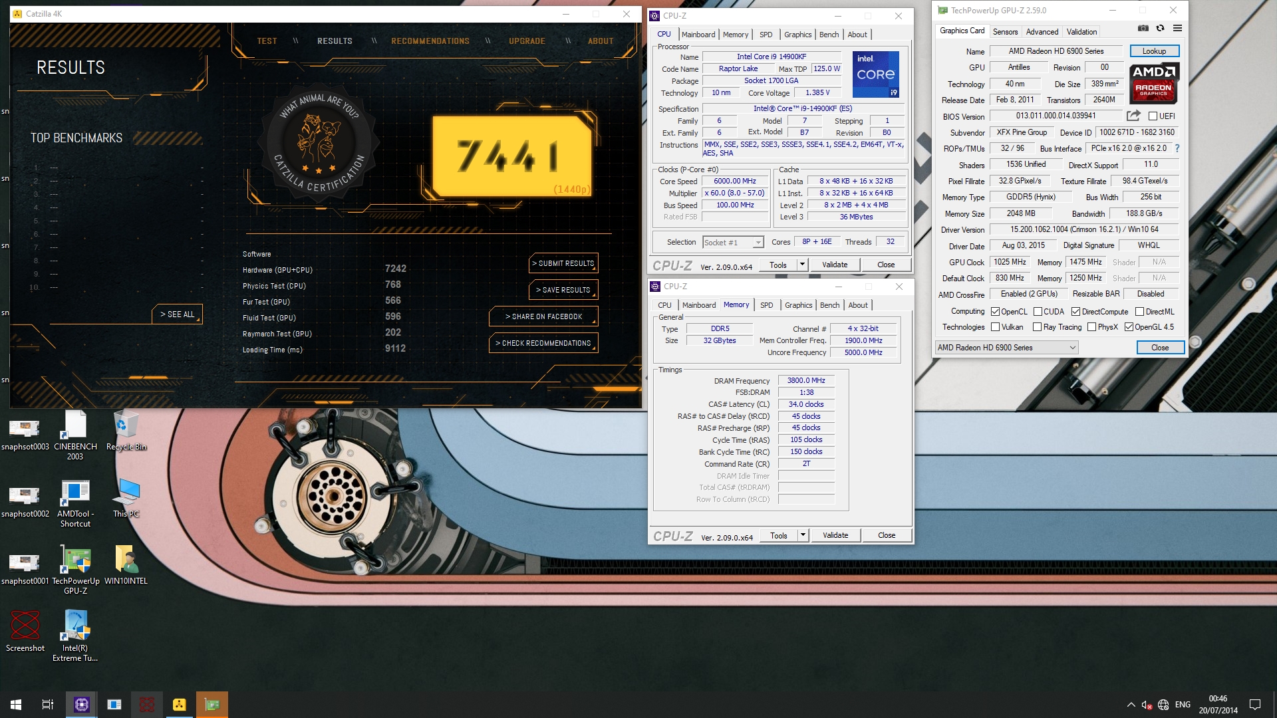Open the snaphsot0003 desktop file

[25, 433]
